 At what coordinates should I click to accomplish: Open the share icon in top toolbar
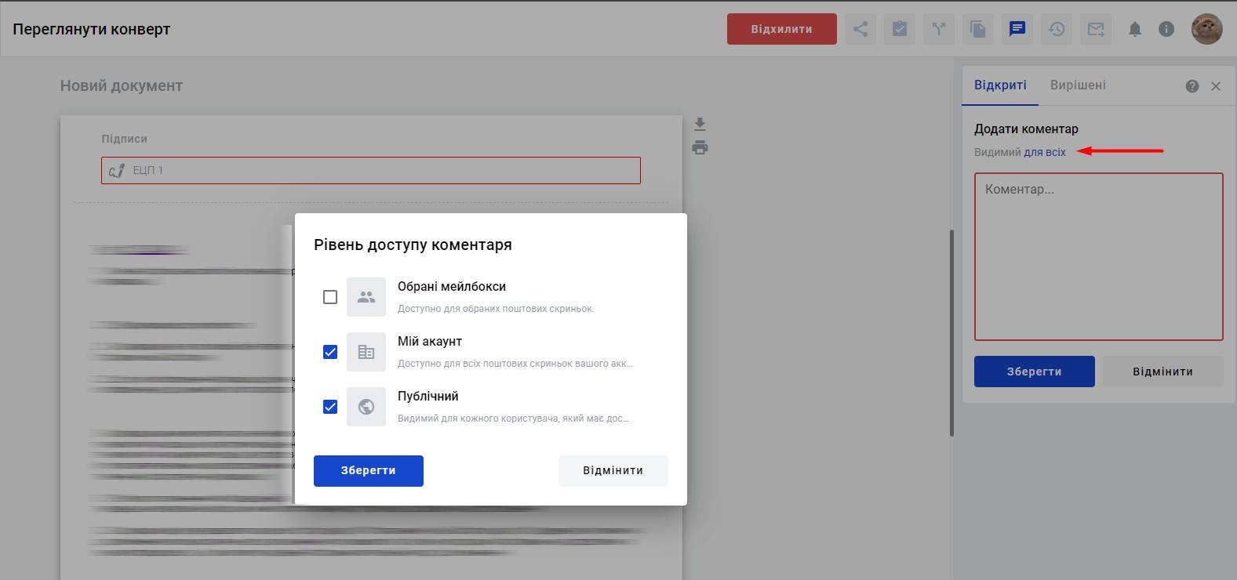pos(860,29)
